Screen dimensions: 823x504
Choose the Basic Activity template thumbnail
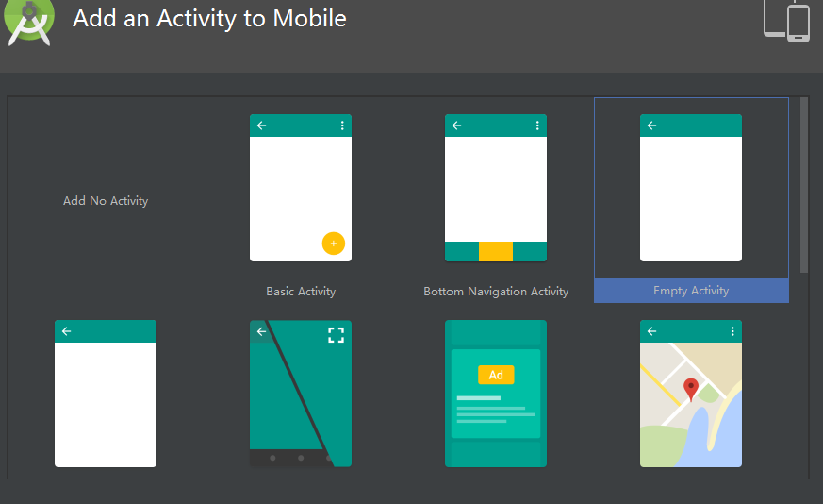coord(301,188)
